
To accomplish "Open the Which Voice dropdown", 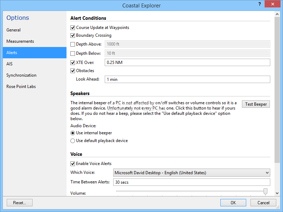I will pos(192,173).
